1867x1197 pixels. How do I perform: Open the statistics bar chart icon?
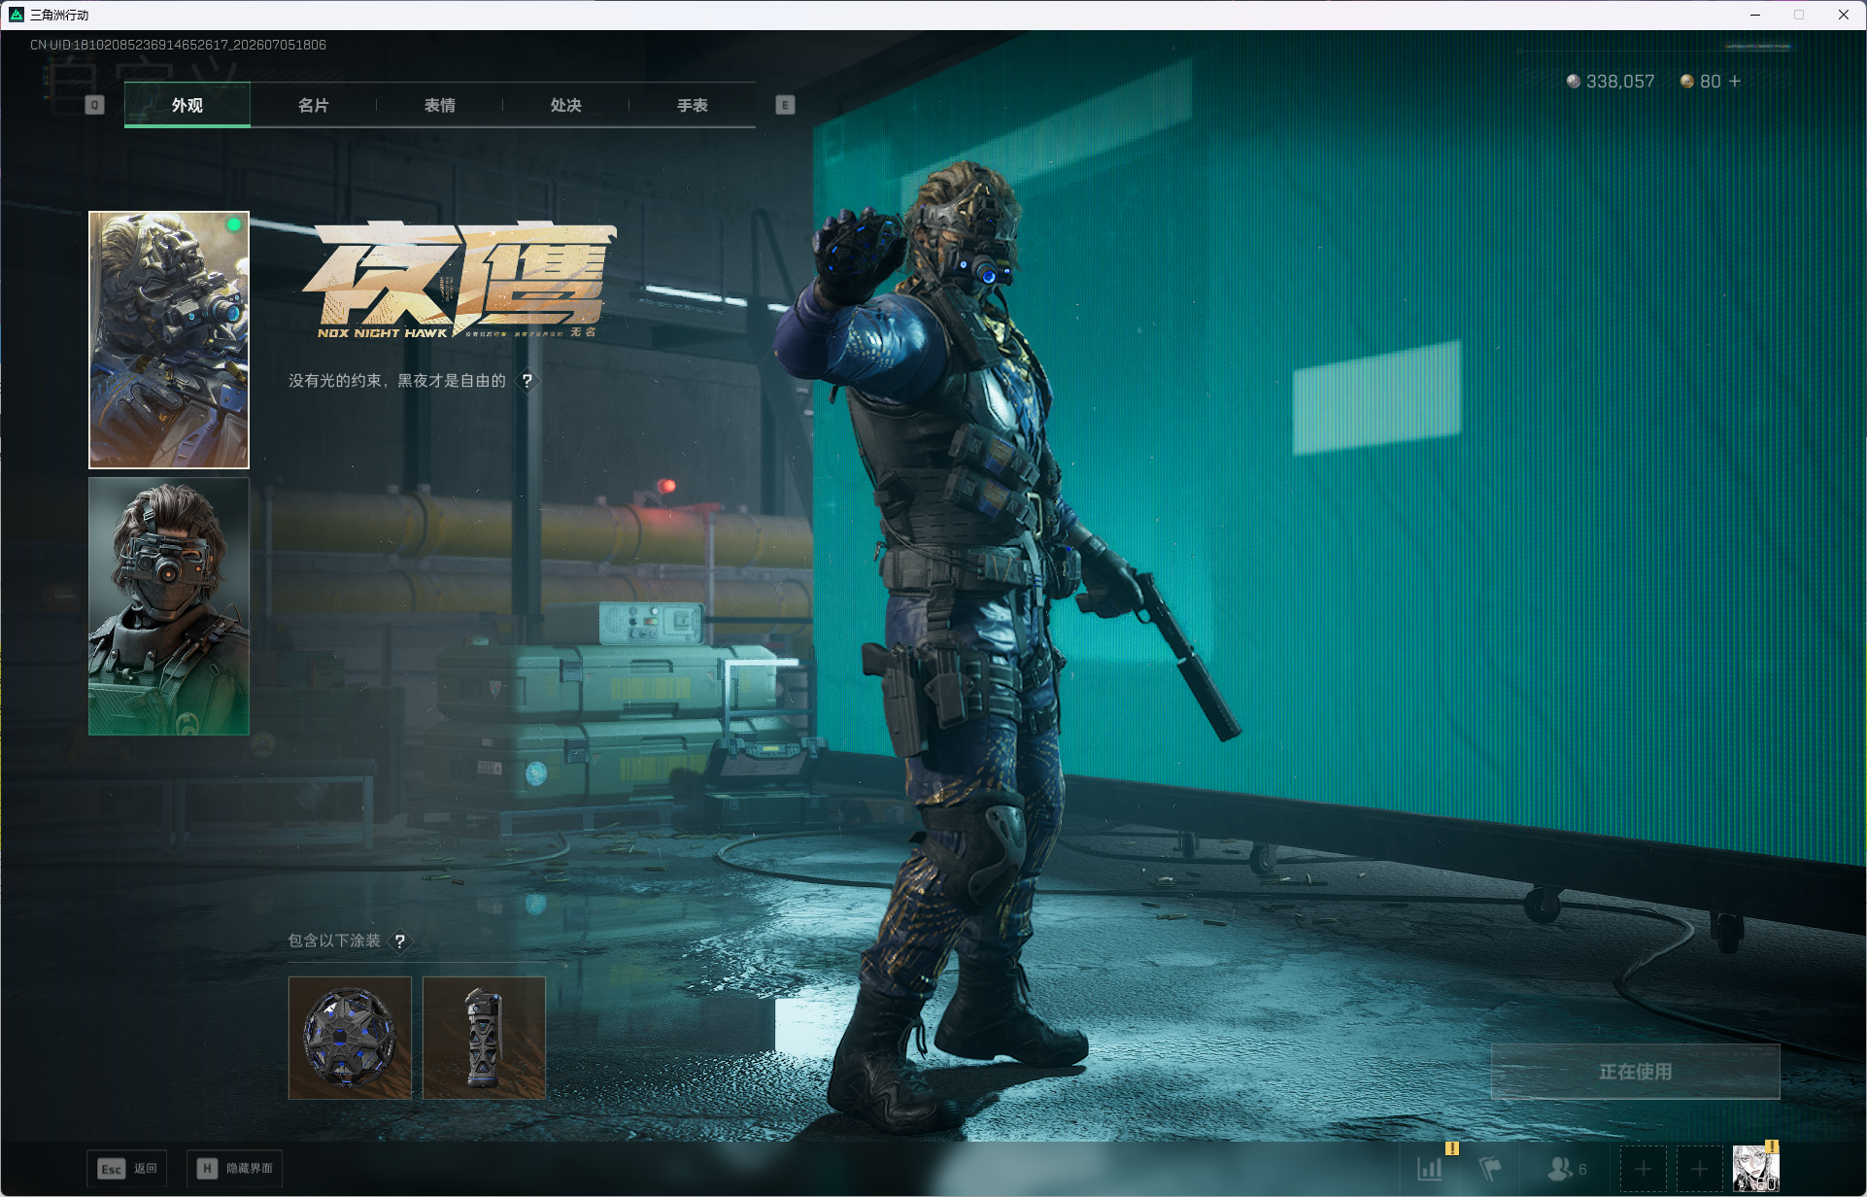[1430, 1169]
